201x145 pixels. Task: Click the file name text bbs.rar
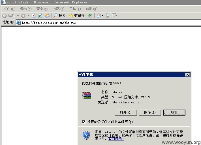118,92
